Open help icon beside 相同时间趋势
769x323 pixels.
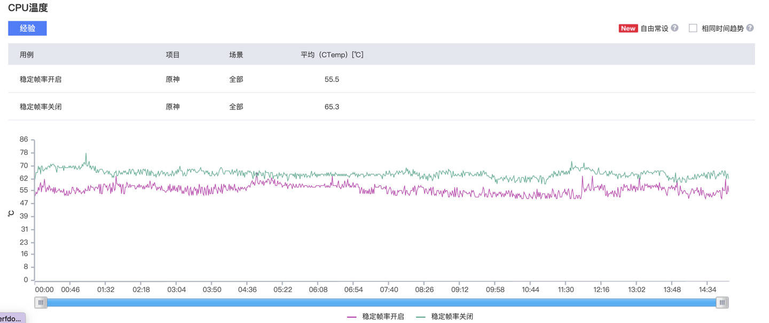750,28
